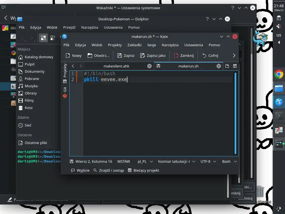Open the clipboard tray icon
Screen dimensions: 285x214
279,18
